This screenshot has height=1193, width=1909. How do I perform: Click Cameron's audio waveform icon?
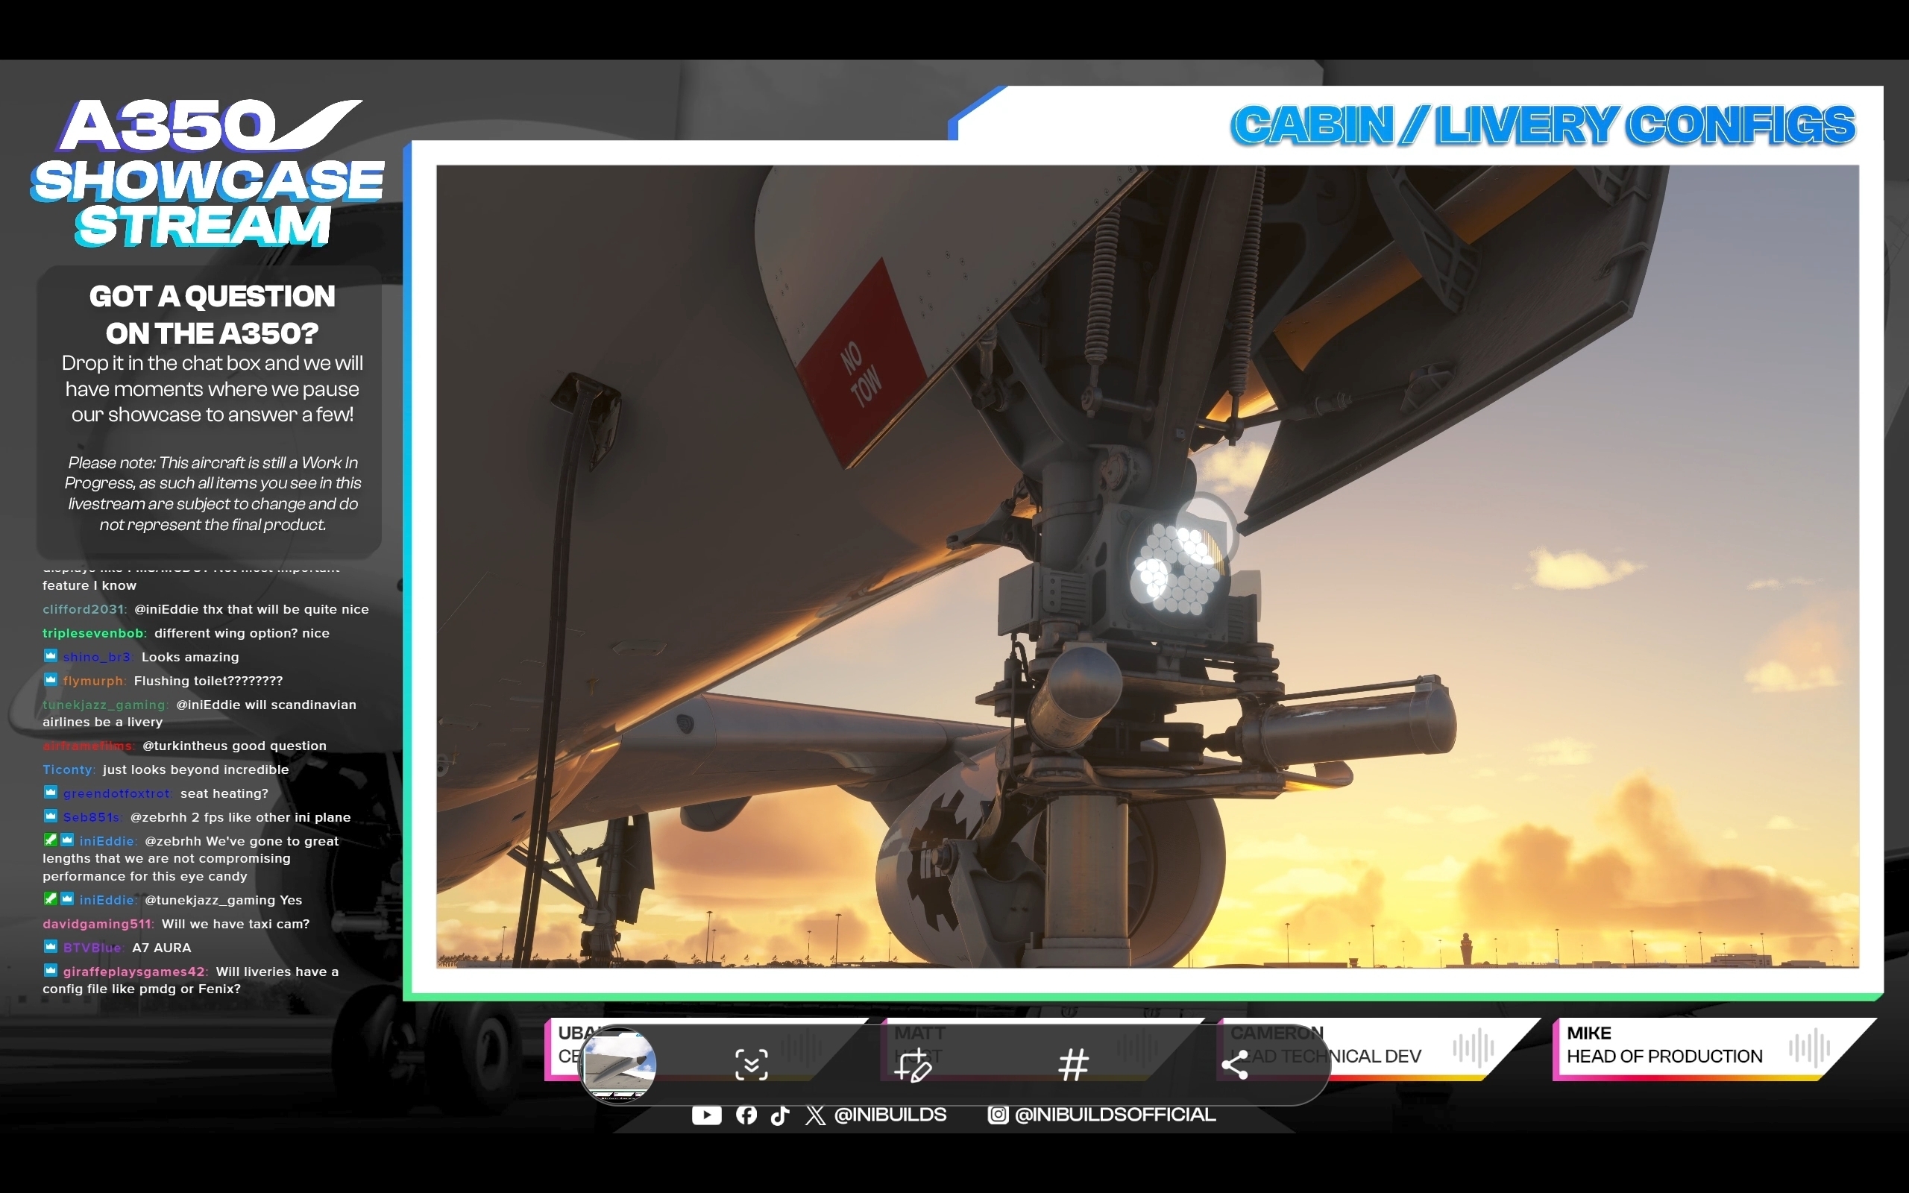point(1474,1048)
